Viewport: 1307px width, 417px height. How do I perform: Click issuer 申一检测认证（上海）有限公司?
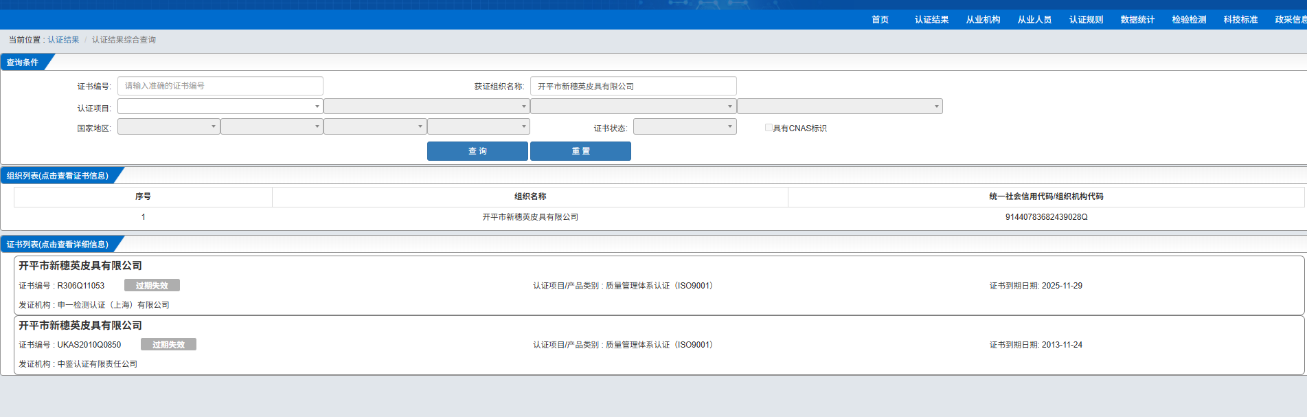[x=113, y=305]
